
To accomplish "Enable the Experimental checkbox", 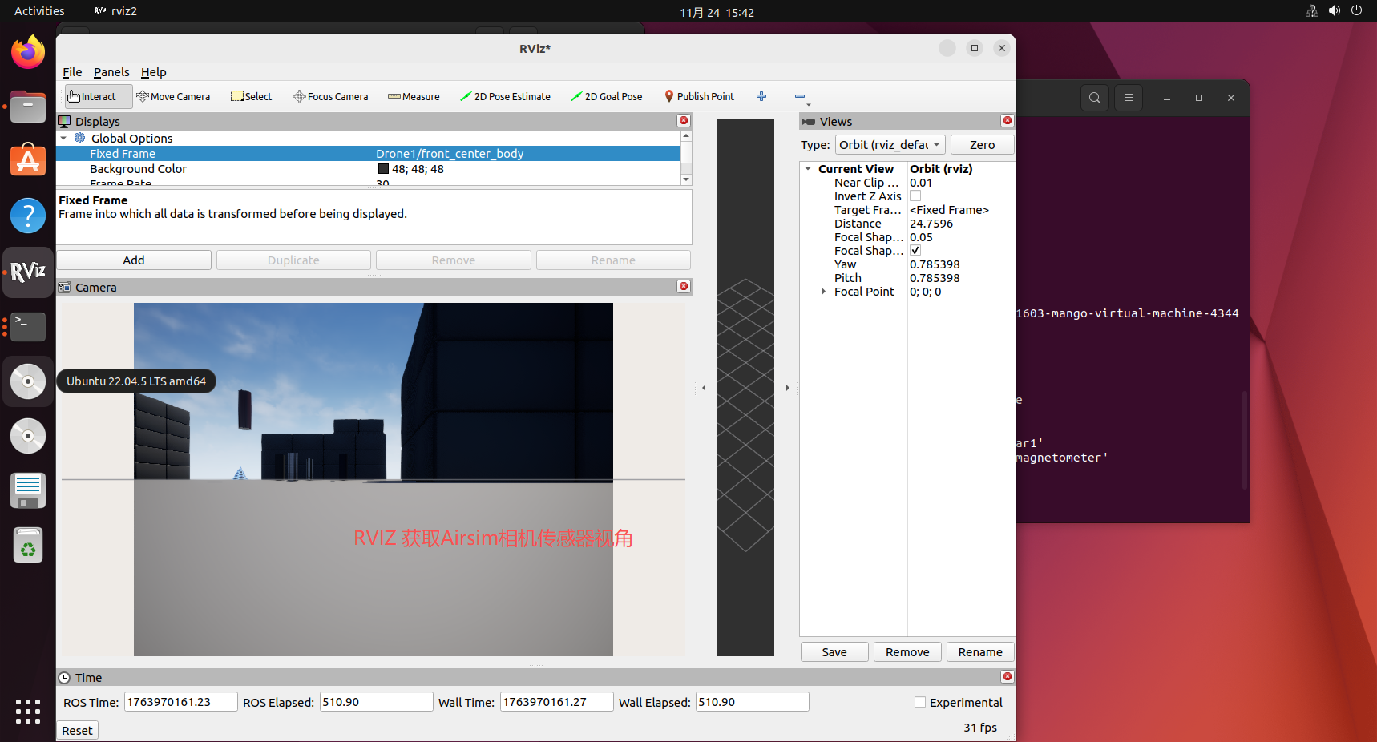I will pos(920,702).
